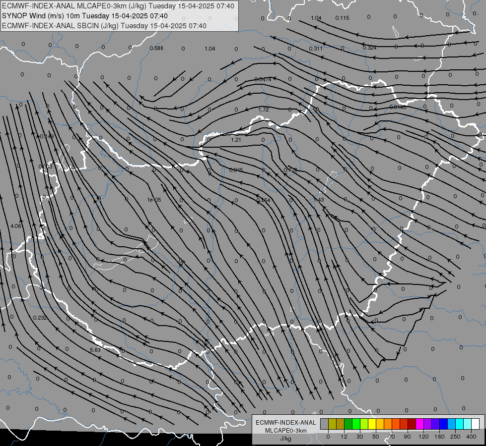Image resolution: width=486 pixels, height=446 pixels.
Task: Click the legend tick label 70
Action: tap(392, 437)
